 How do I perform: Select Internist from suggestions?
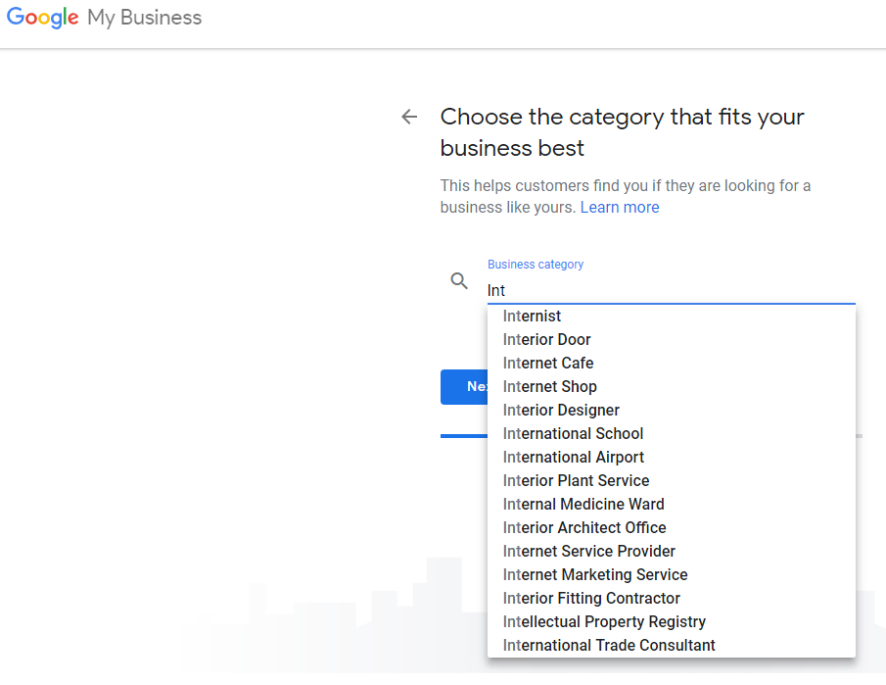click(x=533, y=317)
